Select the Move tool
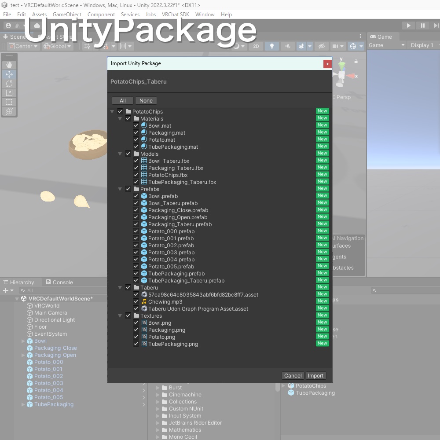Image resolution: width=440 pixels, height=440 pixels. click(x=9, y=74)
